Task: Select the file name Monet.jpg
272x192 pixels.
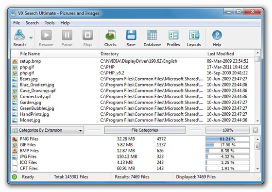Action: point(30,121)
